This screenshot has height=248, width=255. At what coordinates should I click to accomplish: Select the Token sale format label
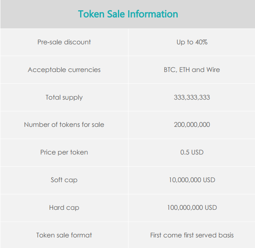pyautogui.click(x=64, y=235)
